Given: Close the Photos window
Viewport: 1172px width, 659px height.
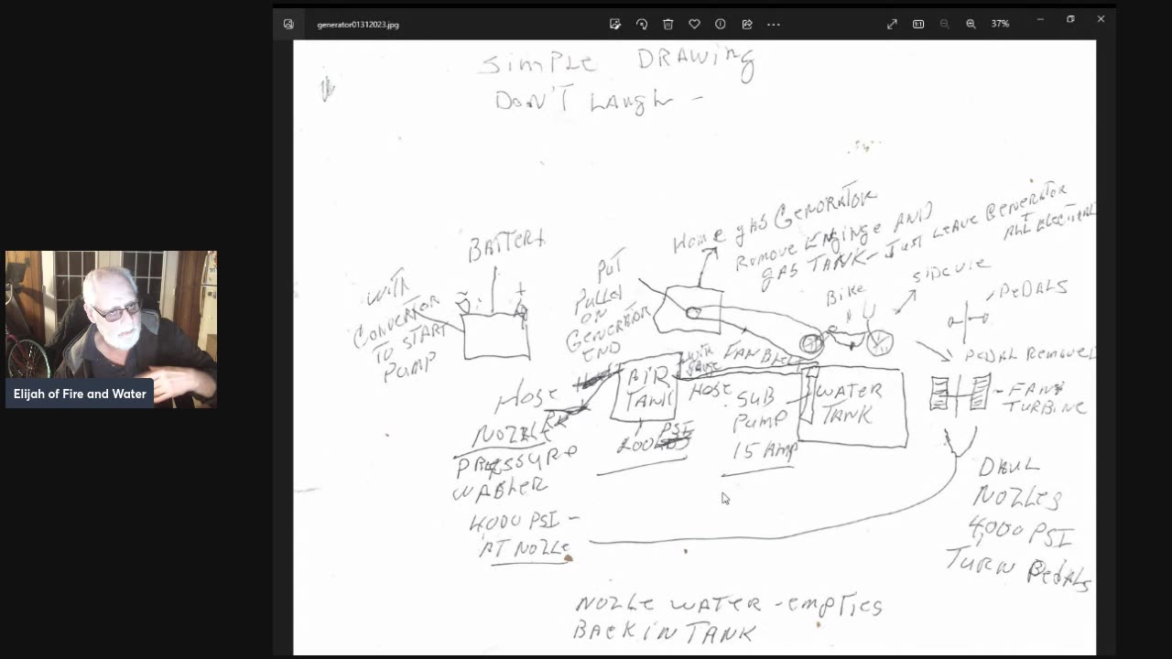Looking at the screenshot, I should pyautogui.click(x=1101, y=19).
